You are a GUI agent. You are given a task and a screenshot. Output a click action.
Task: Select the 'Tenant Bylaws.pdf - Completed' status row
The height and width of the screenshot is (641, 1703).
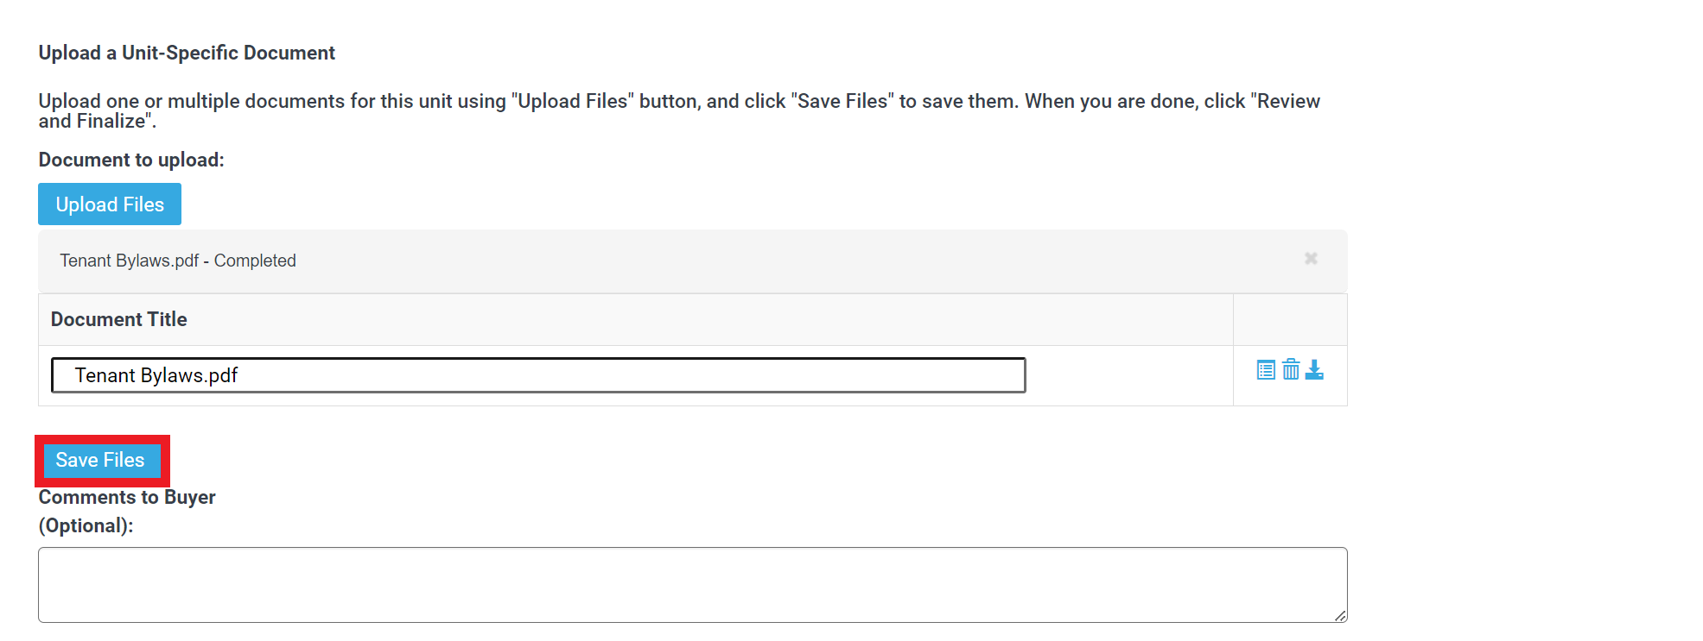[x=692, y=261]
